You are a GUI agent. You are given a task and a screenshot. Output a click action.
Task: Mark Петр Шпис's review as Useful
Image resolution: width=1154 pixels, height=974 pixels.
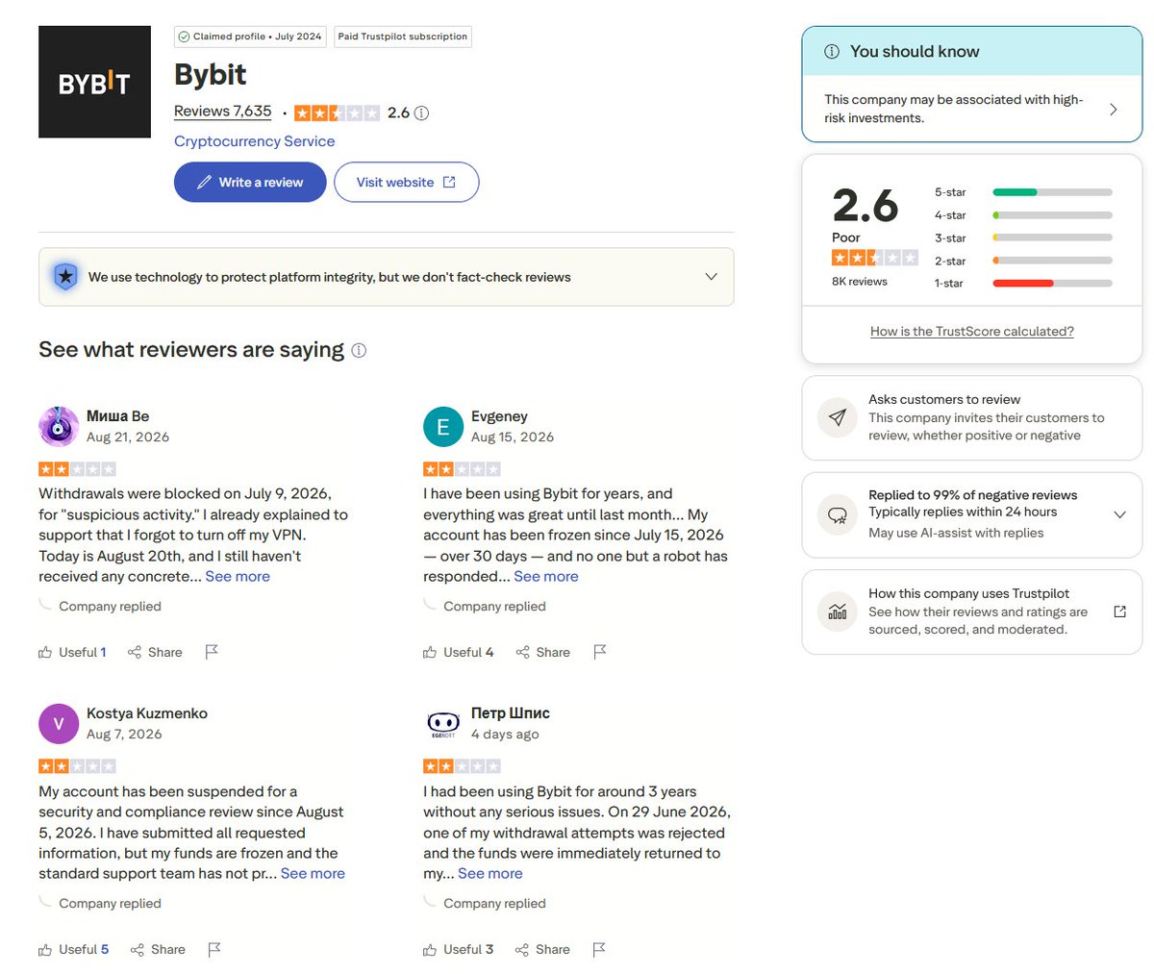(459, 949)
